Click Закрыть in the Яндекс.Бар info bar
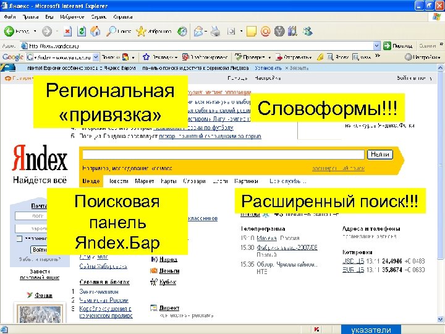 coord(297,68)
